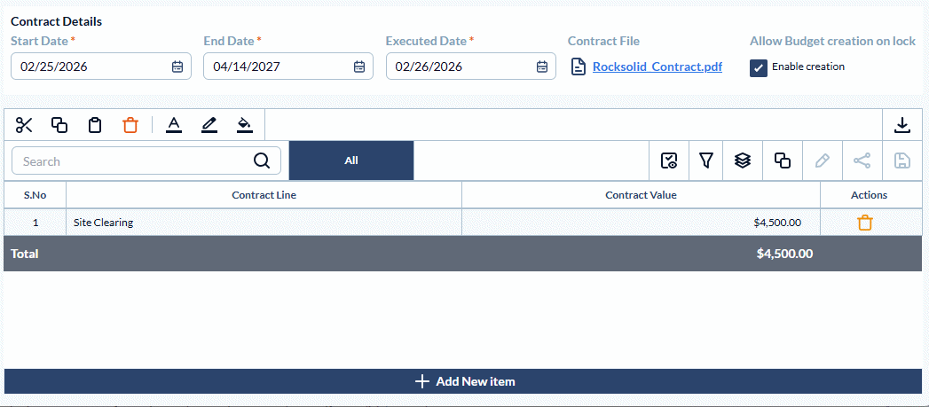Click the stacked layers icon

point(743,160)
